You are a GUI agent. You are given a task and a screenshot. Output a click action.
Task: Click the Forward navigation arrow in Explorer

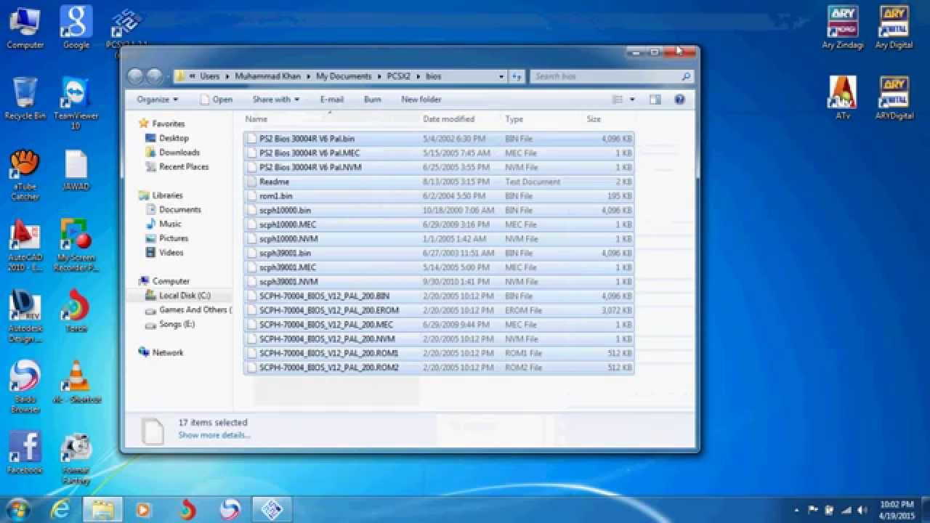point(154,76)
